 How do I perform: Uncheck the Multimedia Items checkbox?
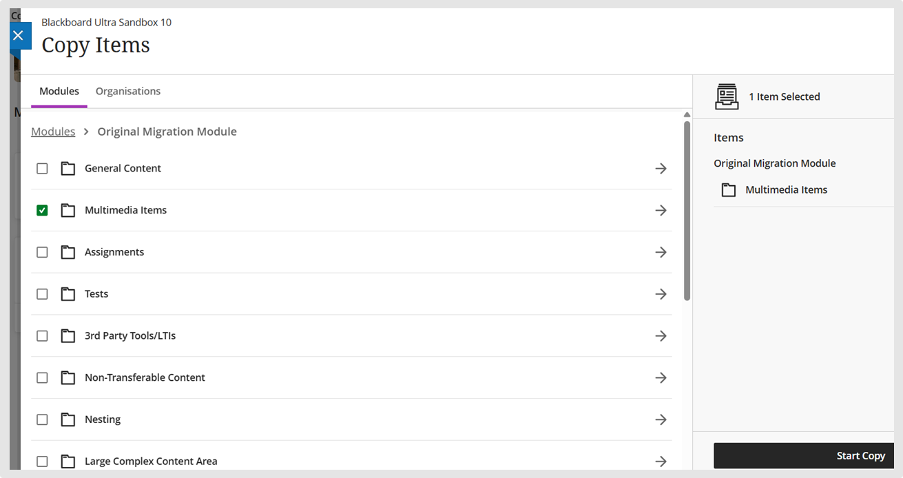tap(42, 210)
